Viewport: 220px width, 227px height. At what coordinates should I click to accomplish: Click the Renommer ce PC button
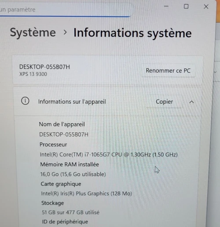168,71
